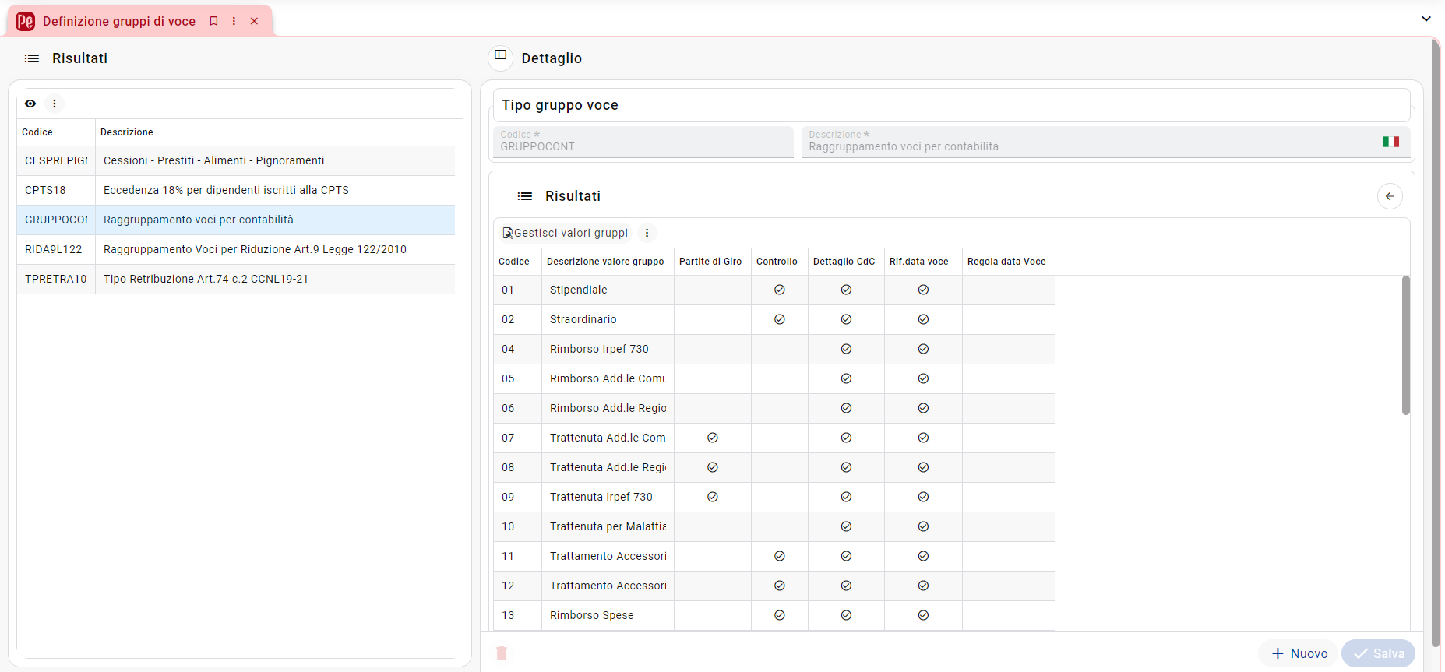Viewport: 1445px width, 672px height.
Task: Click the Nuovo button
Action: [x=1299, y=653]
